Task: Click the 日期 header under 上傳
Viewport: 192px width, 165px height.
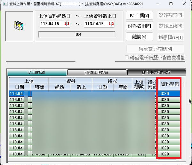Action: (x=19, y=87)
